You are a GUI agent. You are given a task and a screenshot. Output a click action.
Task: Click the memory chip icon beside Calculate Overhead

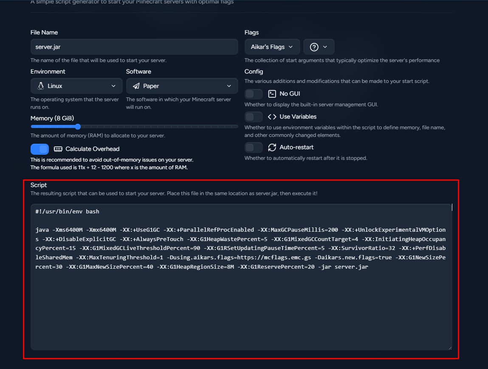coord(58,149)
